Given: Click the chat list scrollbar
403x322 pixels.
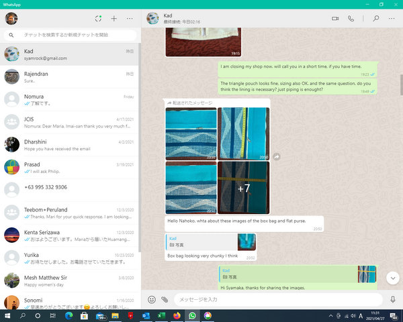Looking at the screenshot, I should point(140,148).
